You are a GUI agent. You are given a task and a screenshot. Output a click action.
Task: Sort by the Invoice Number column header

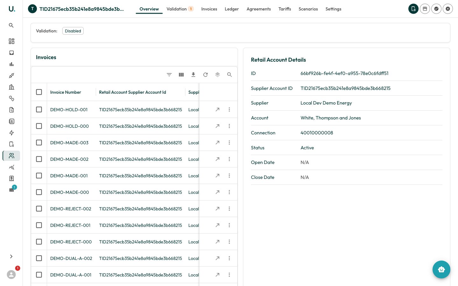pos(66,92)
